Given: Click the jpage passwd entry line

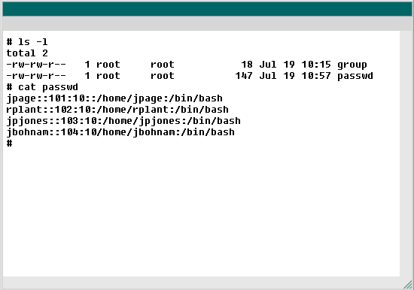Looking at the screenshot, I should tap(114, 98).
